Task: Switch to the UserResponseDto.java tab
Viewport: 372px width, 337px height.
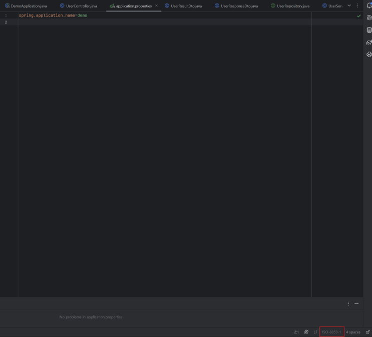Action: [x=236, y=6]
